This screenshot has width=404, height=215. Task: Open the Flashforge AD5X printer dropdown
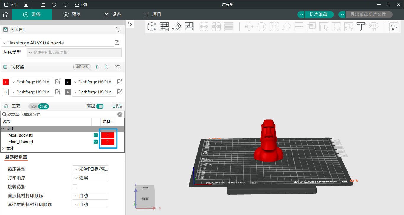[x=58, y=43]
